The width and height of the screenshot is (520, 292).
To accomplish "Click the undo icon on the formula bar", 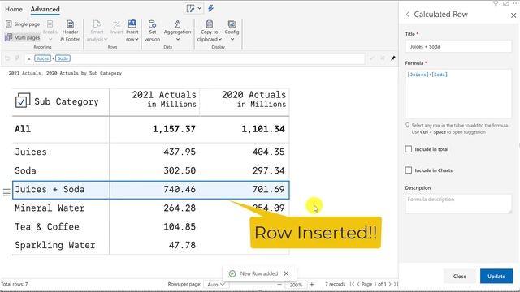I will (7, 58).
